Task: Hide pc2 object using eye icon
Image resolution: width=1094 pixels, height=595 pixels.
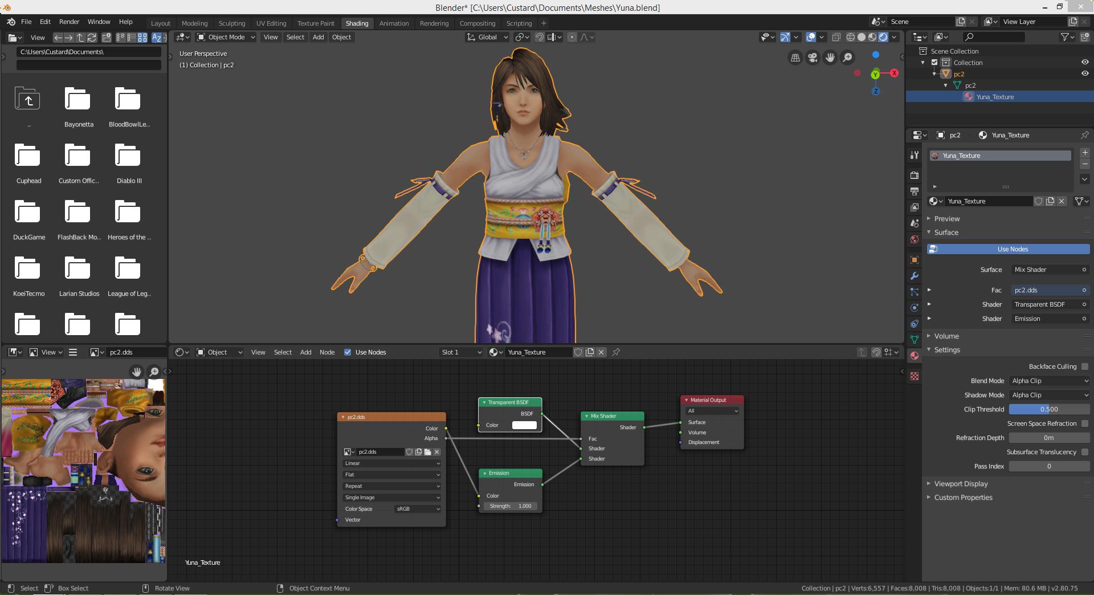Action: (x=1084, y=74)
